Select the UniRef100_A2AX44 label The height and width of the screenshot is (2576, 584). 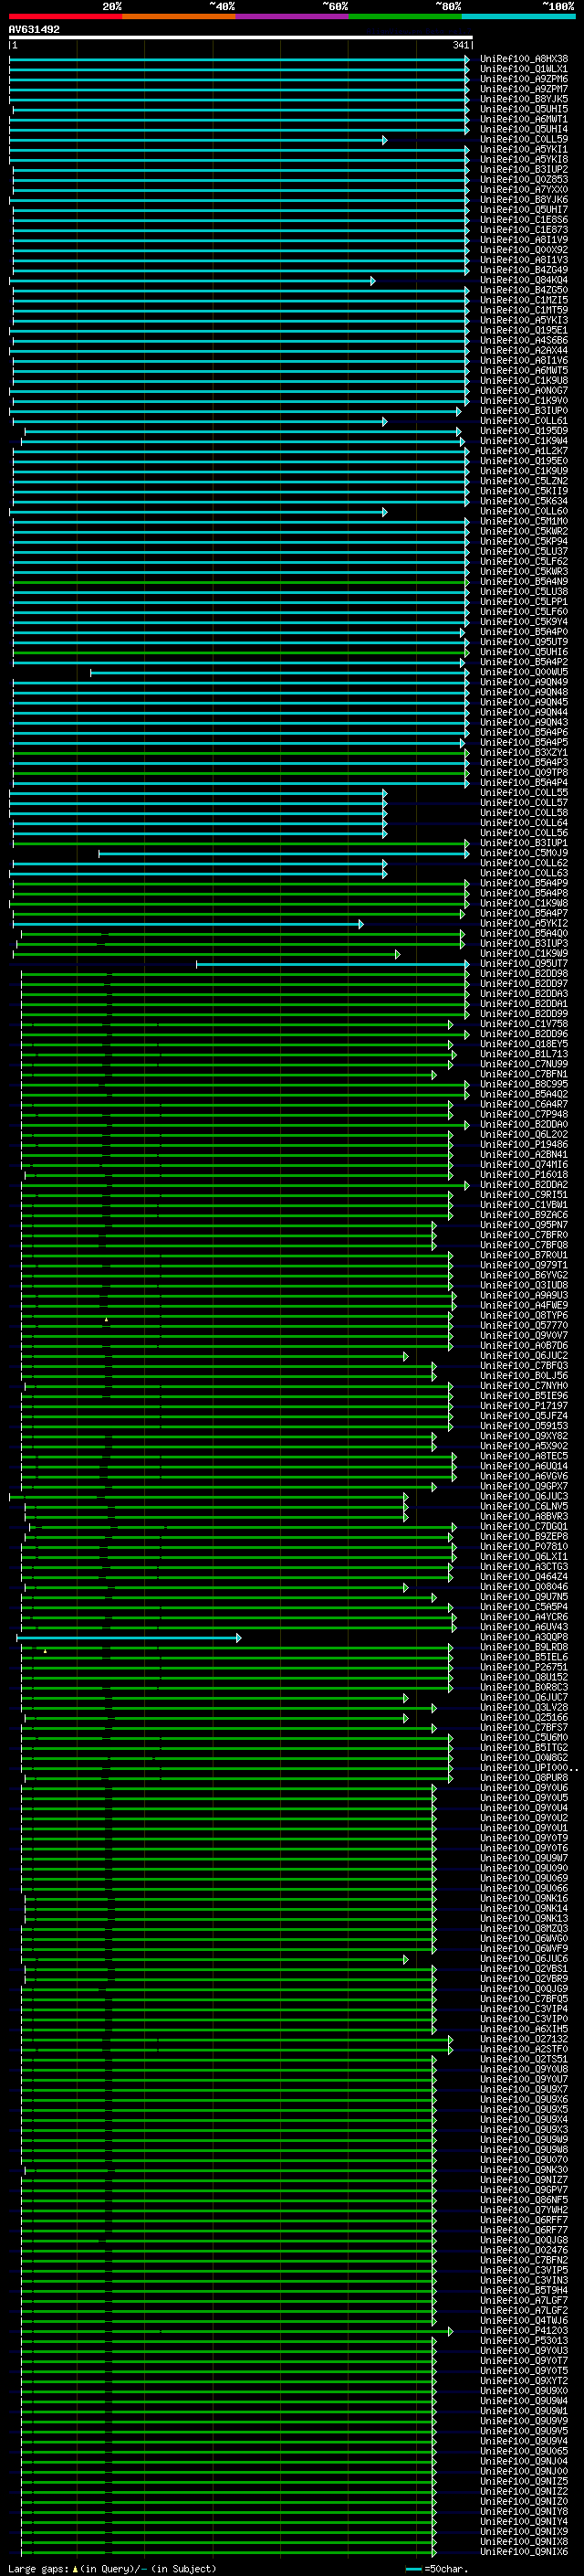click(524, 351)
